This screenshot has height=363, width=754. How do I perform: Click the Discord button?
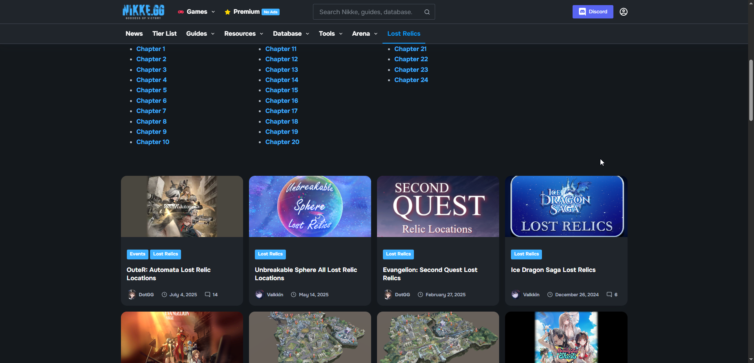593,12
